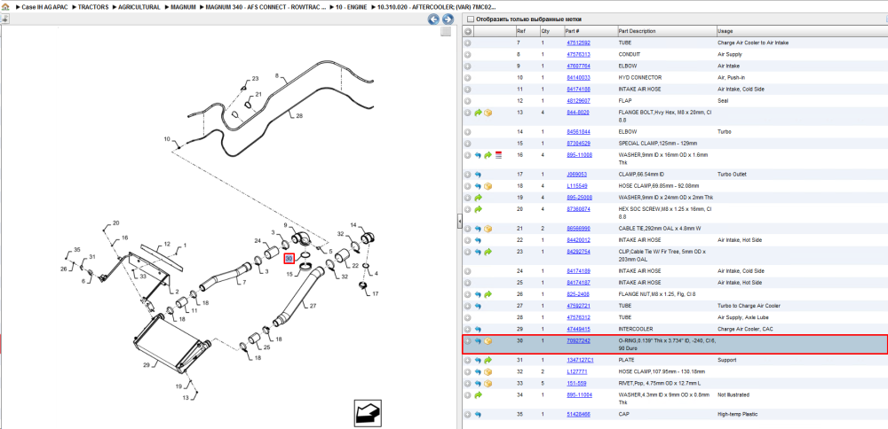This screenshot has height=429, width=888.
Task: Click package box icon on row 13
Action: coord(488,113)
